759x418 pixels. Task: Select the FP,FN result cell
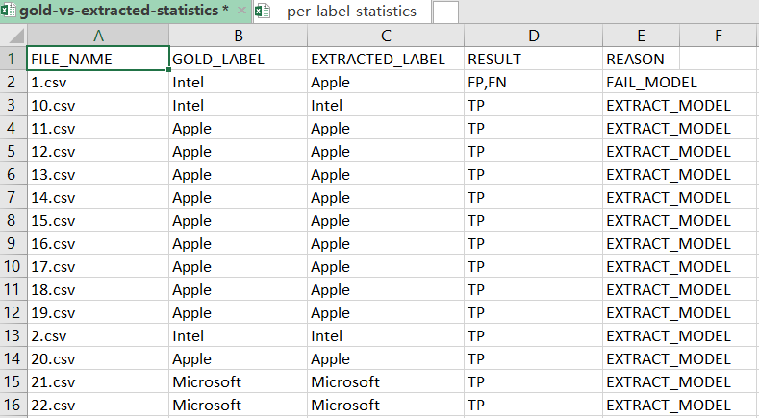click(x=534, y=82)
